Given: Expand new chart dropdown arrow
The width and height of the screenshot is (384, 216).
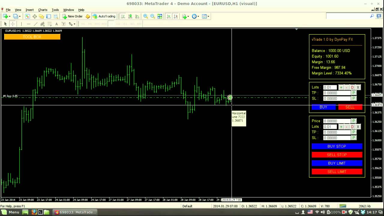Looking at the screenshot, I should (x=10, y=16).
